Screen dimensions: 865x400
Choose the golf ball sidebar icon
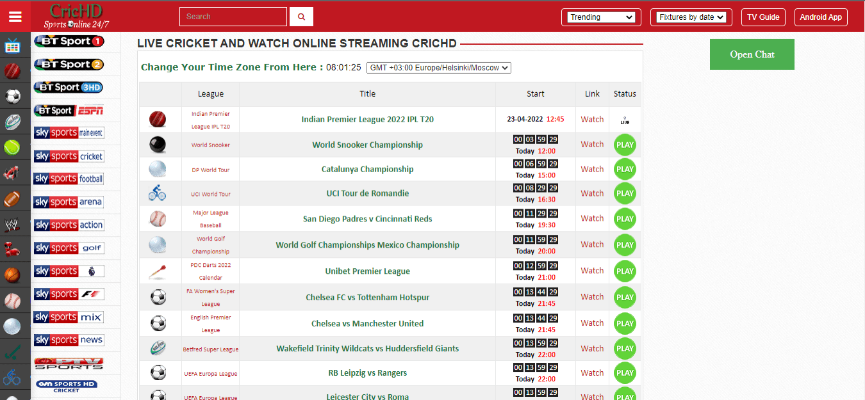pyautogui.click(x=12, y=326)
